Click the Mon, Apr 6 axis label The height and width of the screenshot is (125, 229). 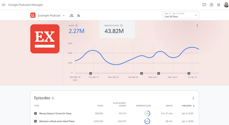coord(173,77)
